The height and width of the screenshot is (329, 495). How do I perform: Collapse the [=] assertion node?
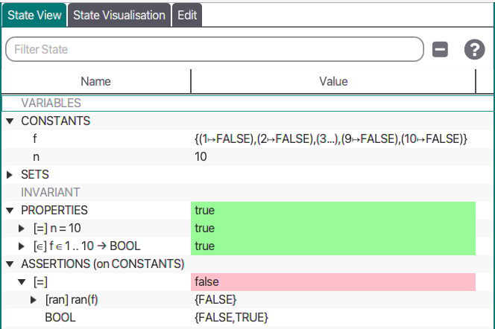22,281
